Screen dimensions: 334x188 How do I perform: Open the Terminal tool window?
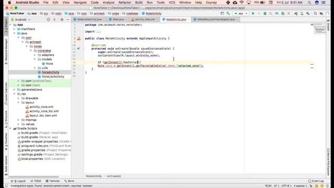[x=53, y=181]
